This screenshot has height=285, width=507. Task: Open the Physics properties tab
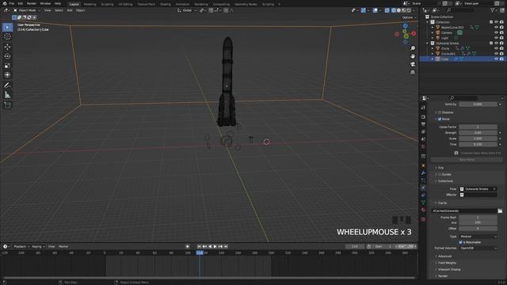coord(423,188)
